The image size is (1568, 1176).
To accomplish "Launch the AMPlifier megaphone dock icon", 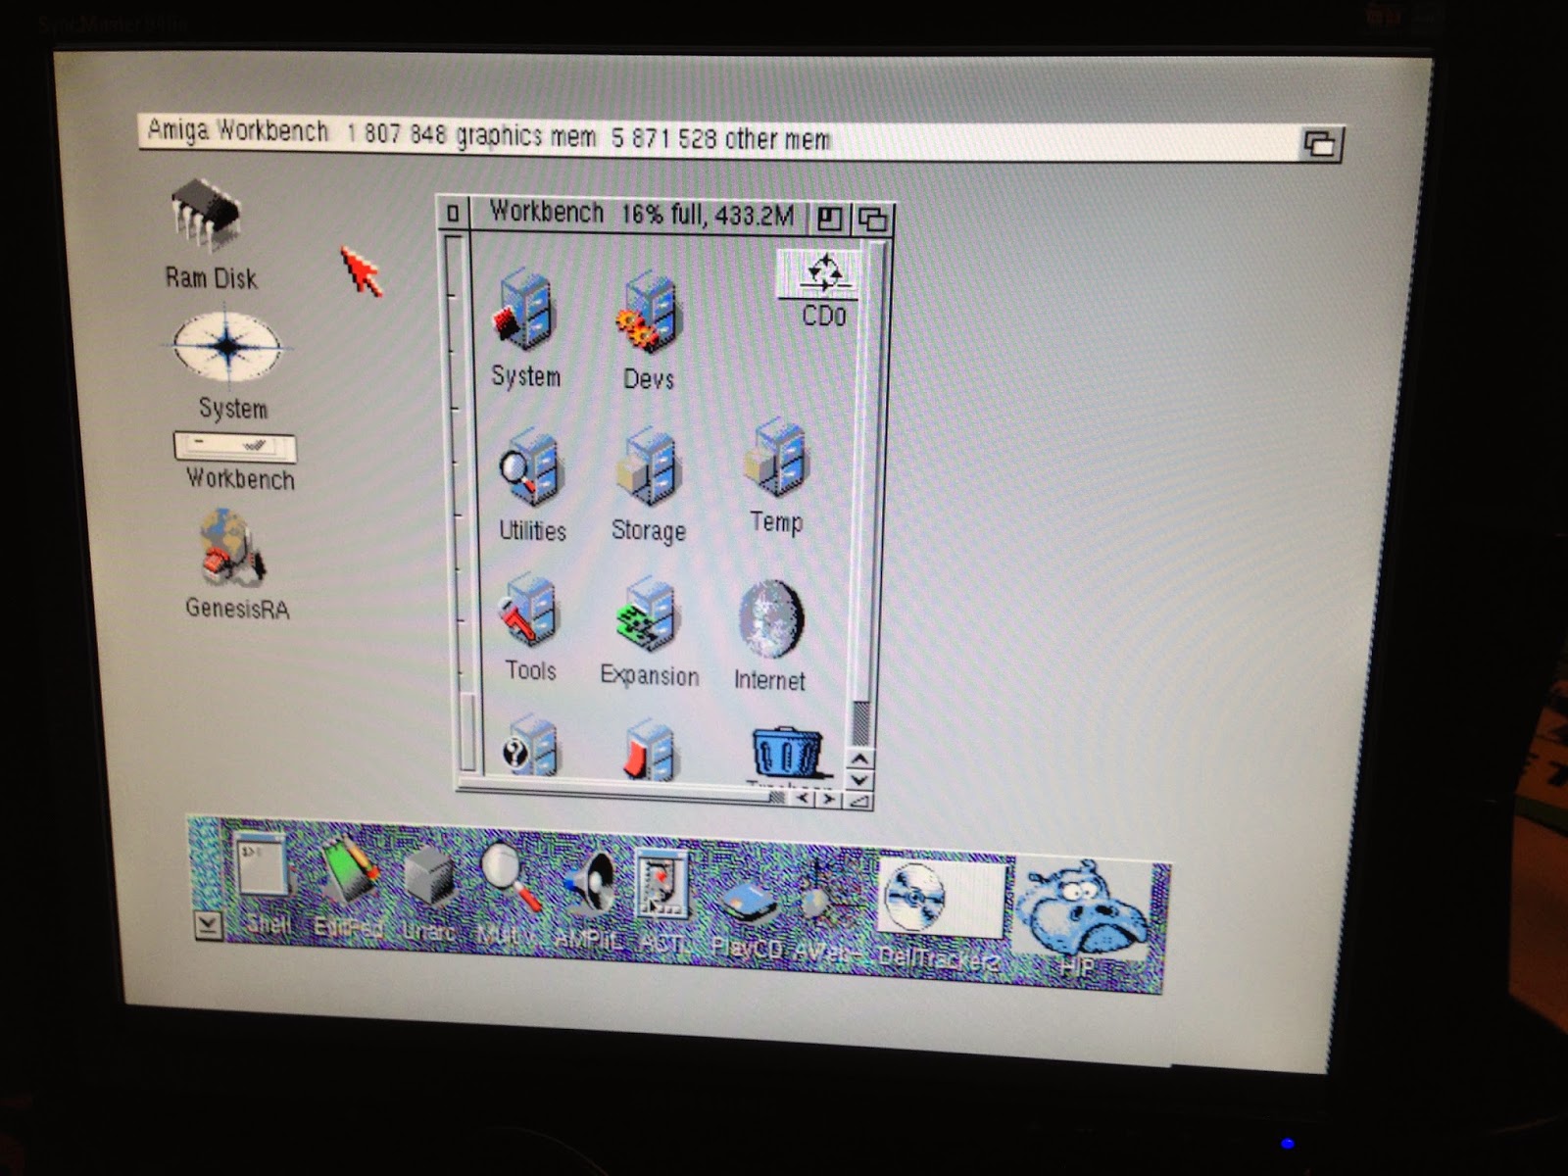I will [x=588, y=883].
